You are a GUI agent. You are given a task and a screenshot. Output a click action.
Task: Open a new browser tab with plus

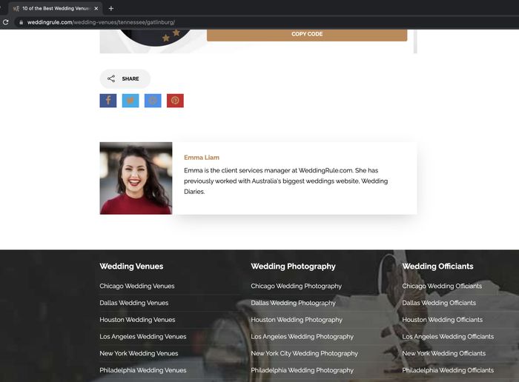click(x=111, y=8)
